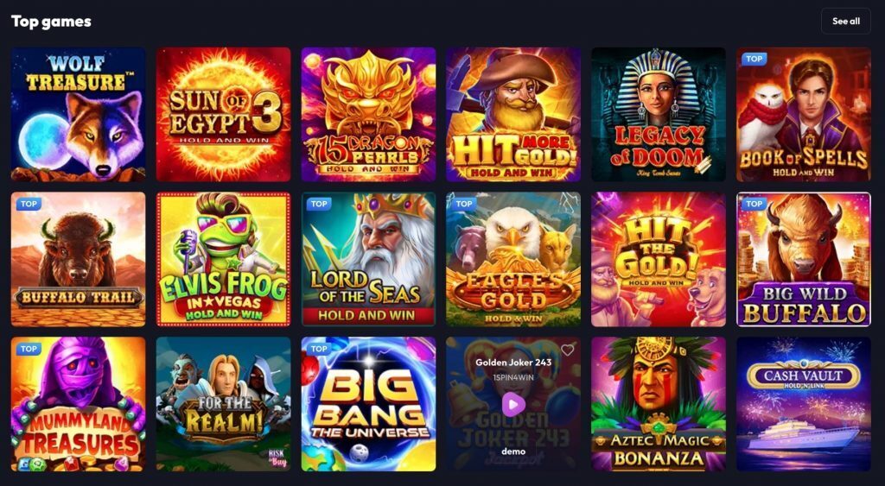This screenshot has width=885, height=486.
Task: Click the TOP badge on Buffalo Trail
Action: point(29,204)
